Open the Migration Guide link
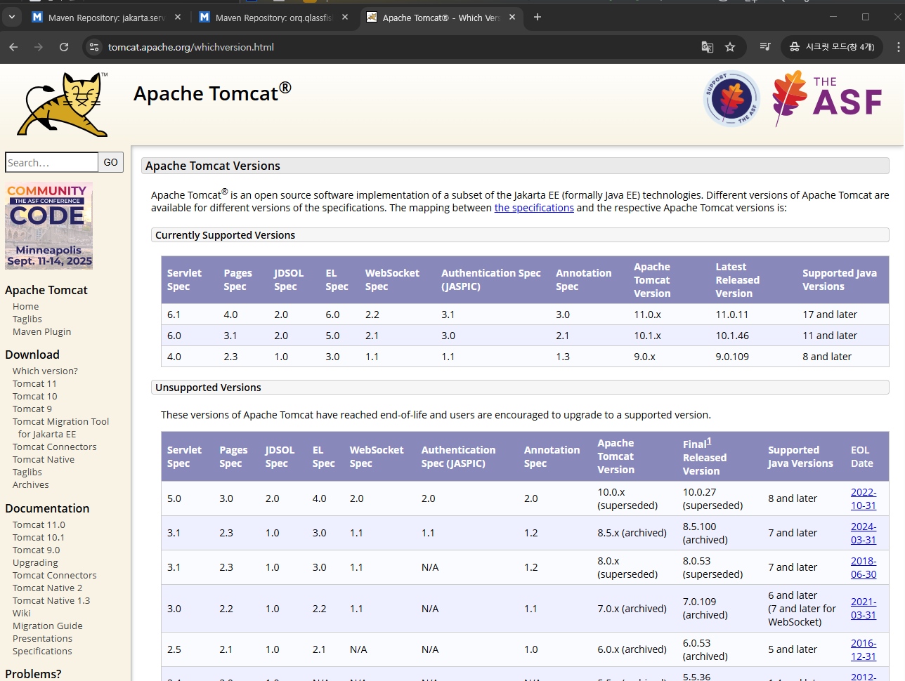This screenshot has height=681, width=905. [48, 626]
